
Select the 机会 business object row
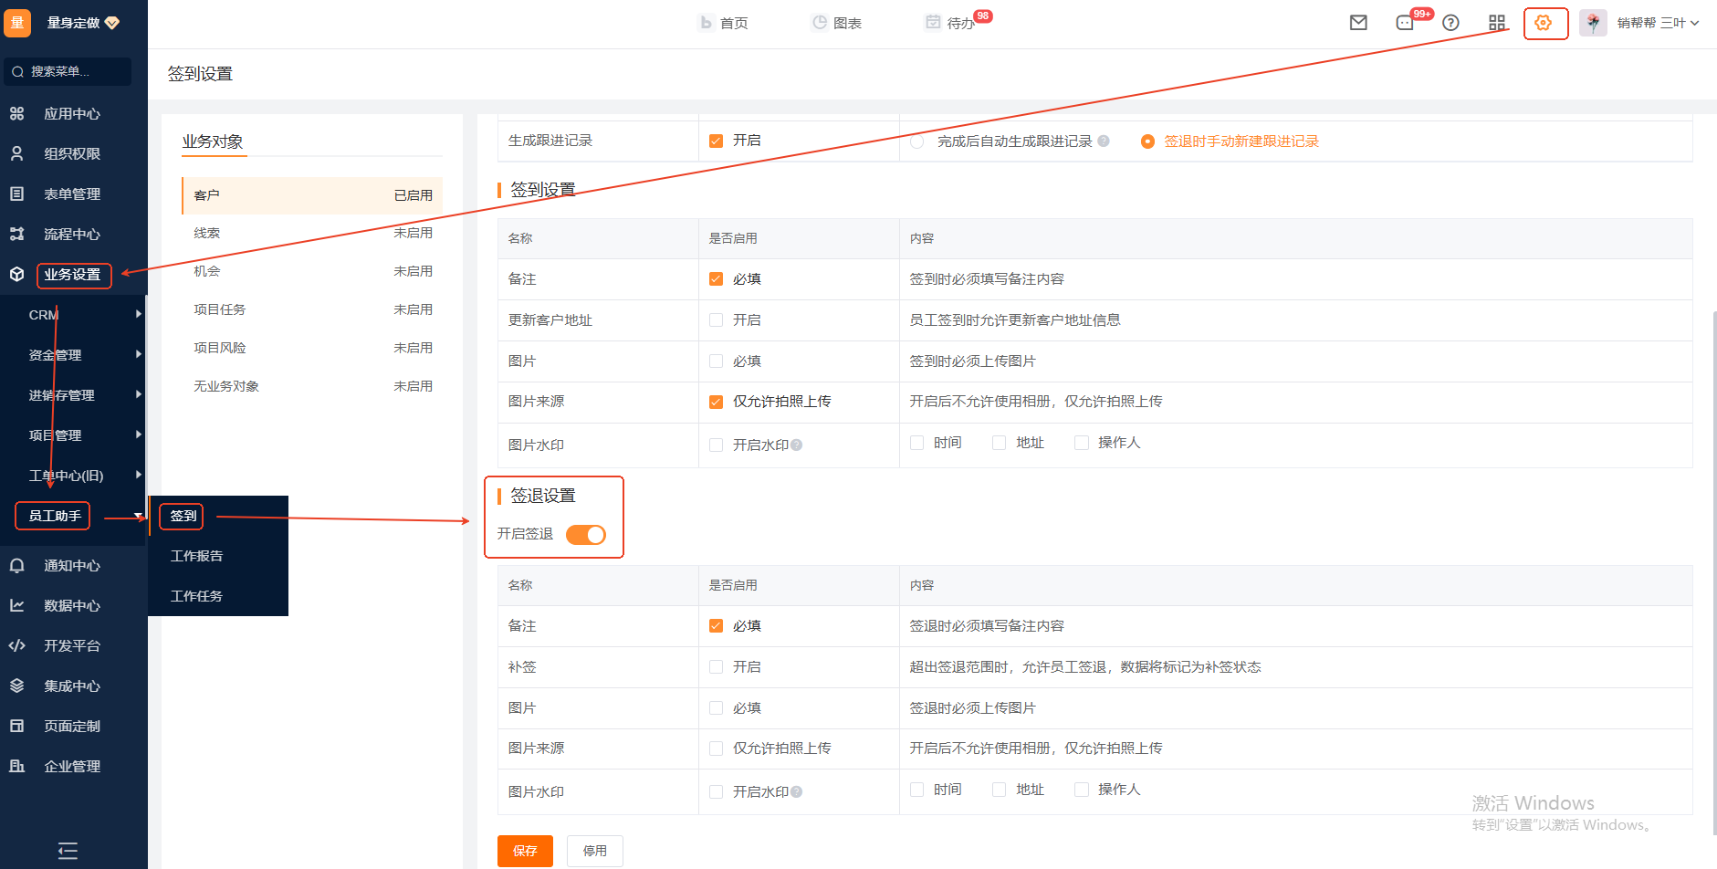[312, 272]
